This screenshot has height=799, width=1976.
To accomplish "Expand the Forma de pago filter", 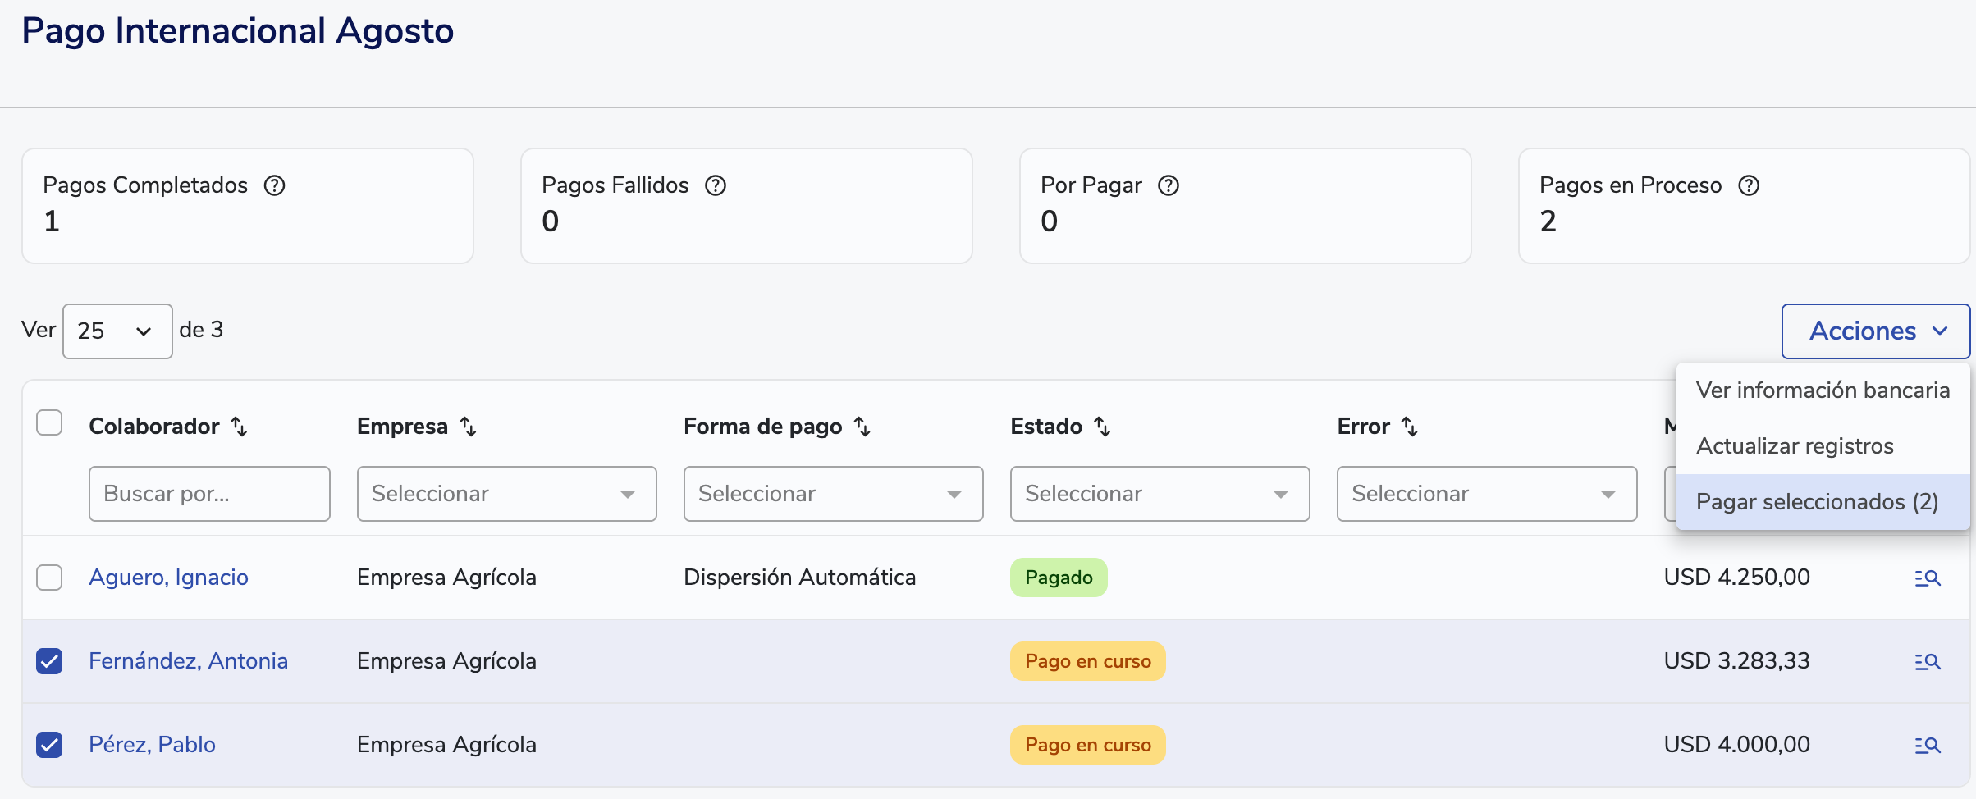I will (x=833, y=494).
